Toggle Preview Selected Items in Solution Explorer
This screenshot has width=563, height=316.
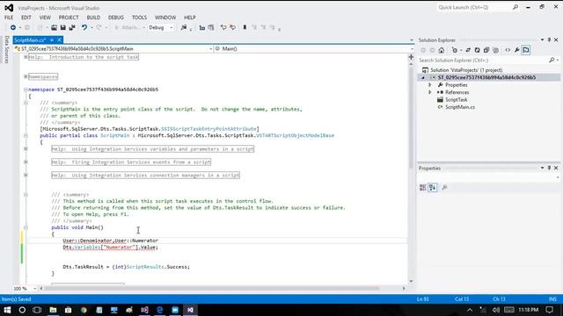526,50
